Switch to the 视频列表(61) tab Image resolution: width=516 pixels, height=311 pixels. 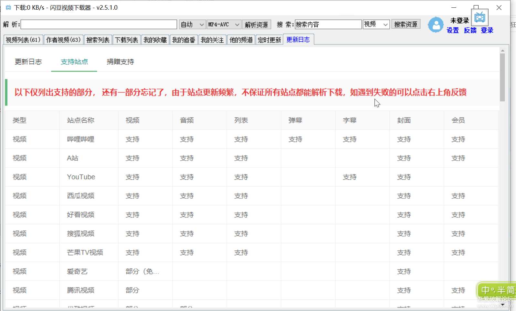(x=23, y=40)
